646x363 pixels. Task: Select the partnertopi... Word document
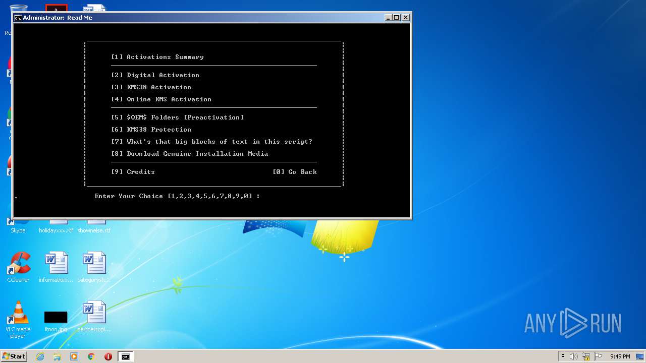[x=94, y=317]
